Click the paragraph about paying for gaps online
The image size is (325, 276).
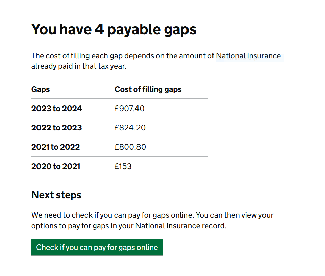tap(152, 220)
